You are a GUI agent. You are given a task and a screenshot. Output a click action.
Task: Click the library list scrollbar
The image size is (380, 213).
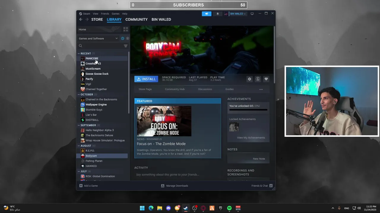click(x=129, y=83)
